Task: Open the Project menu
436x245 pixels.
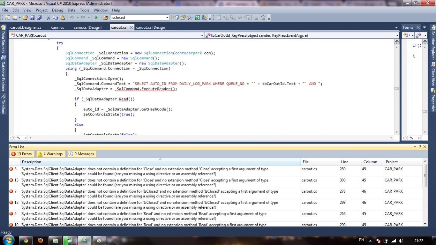Action: 41,10
